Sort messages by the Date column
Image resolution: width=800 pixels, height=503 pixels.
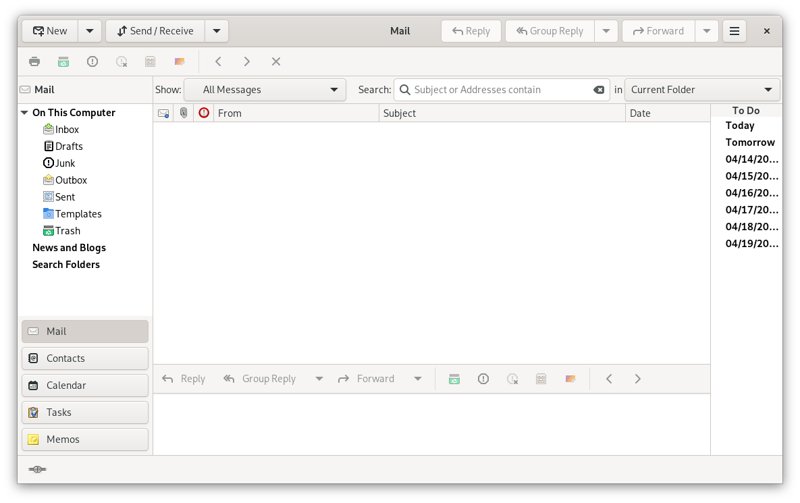coord(666,113)
